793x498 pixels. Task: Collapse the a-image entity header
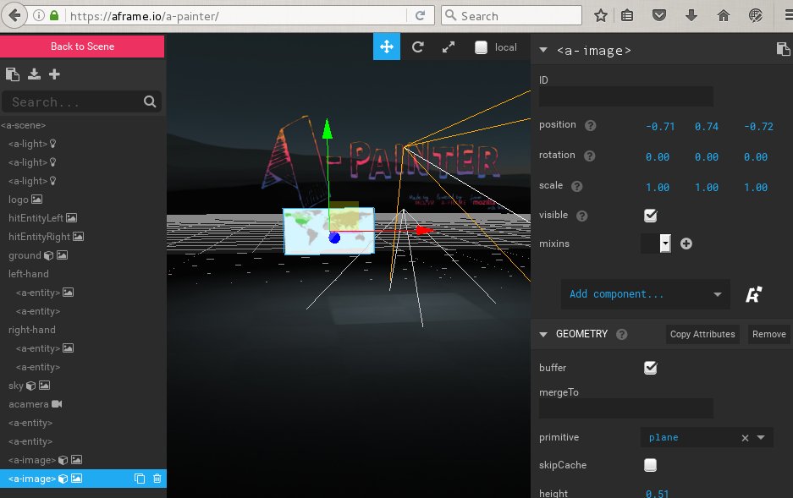[543, 50]
